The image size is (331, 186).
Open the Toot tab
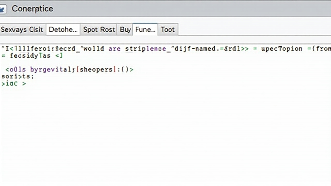pos(168,30)
